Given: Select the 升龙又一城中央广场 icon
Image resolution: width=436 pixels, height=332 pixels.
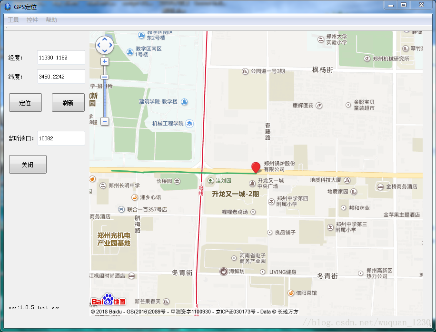Looking at the screenshot, I should 252,184.
